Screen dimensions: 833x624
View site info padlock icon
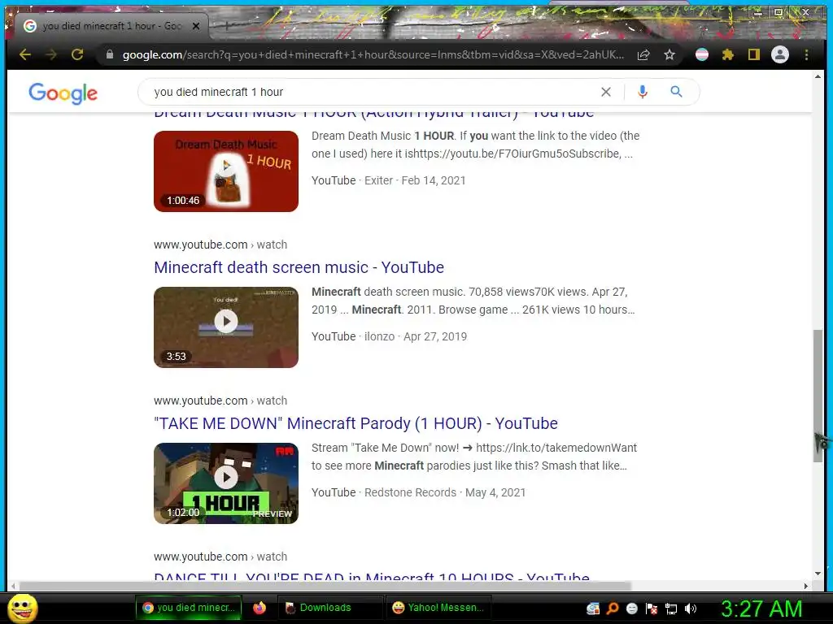(110, 54)
